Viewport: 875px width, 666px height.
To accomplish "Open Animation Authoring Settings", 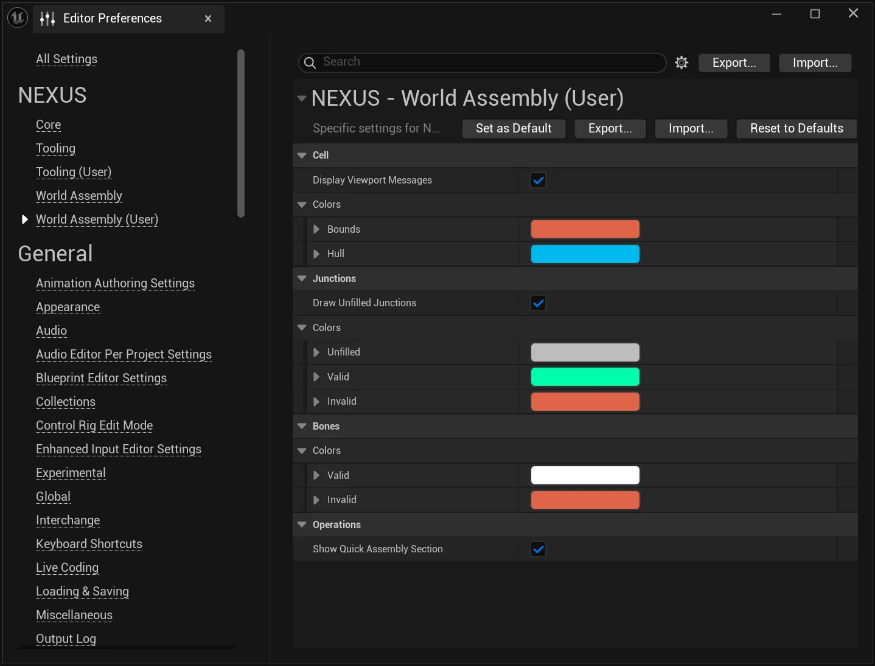I will click(115, 283).
